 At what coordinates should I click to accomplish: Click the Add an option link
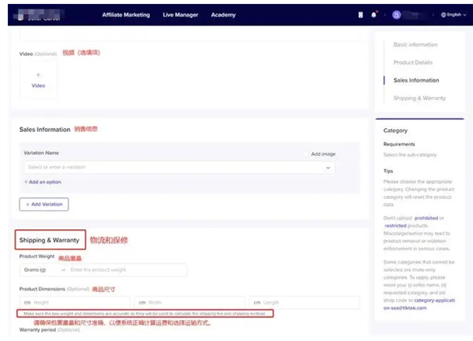(x=43, y=181)
